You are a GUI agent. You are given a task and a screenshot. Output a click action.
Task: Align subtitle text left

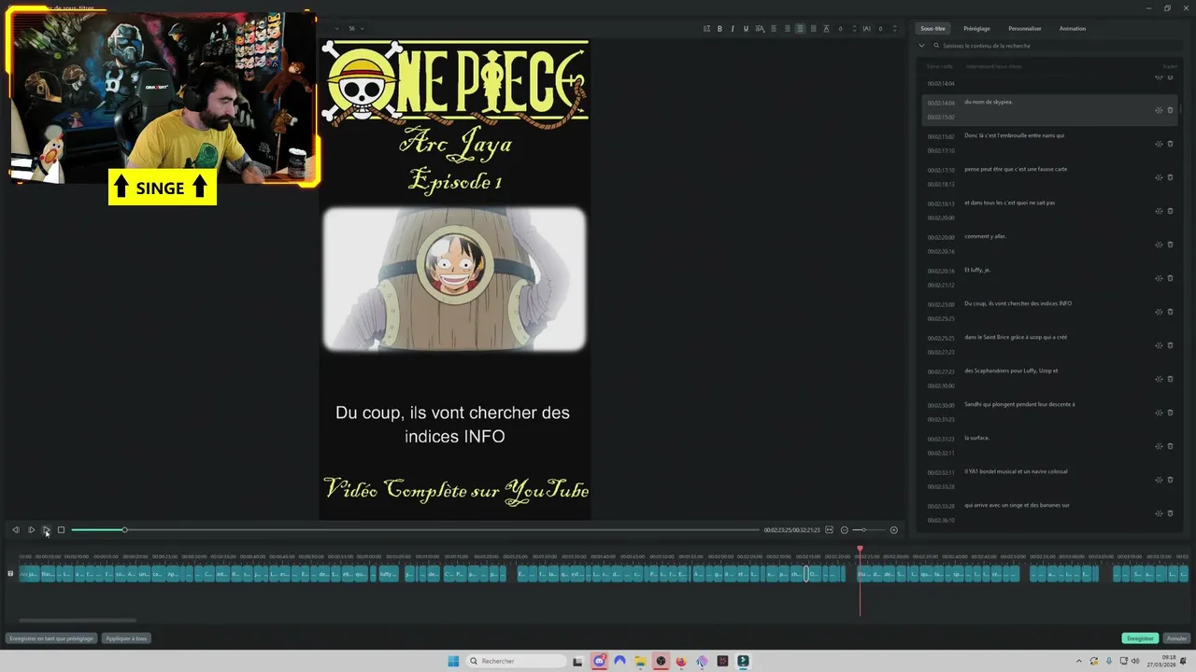[774, 29]
